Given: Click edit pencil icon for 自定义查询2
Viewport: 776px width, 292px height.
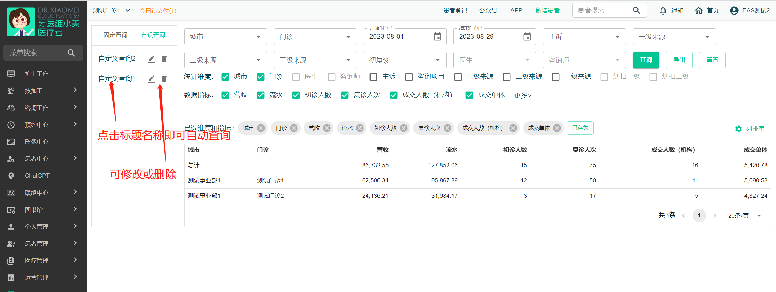Looking at the screenshot, I should 152,59.
